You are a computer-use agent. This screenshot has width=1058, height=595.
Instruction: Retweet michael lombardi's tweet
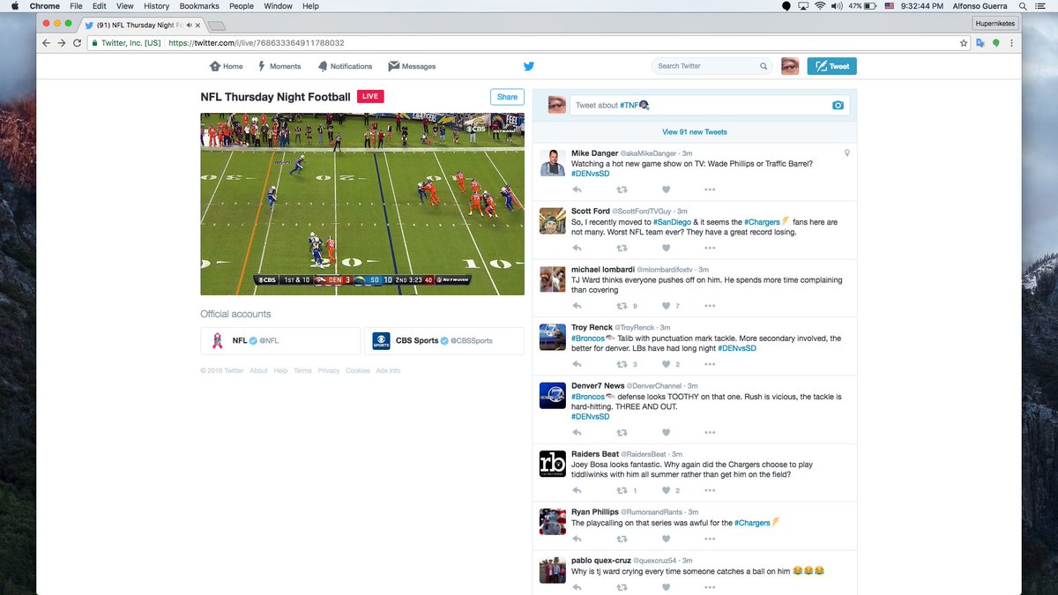[x=622, y=306]
